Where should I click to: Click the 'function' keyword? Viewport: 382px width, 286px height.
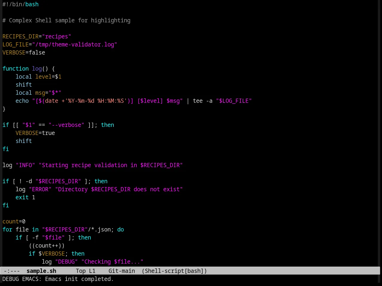16,69
